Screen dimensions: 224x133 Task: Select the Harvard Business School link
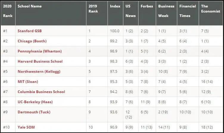[40, 61]
